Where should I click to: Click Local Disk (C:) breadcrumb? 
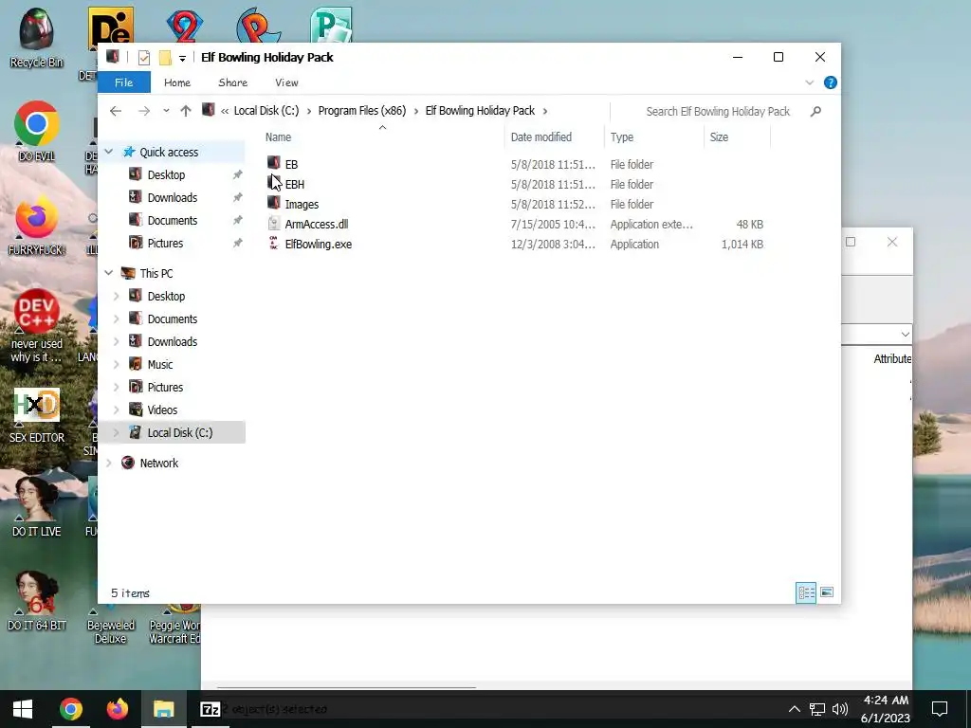point(266,111)
